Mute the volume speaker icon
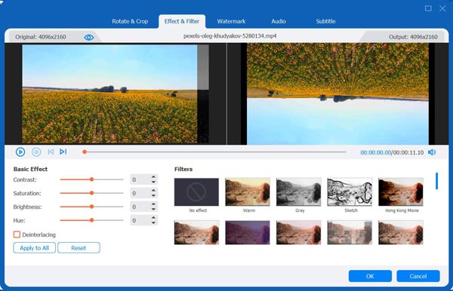The height and width of the screenshot is (291, 453). (432, 152)
